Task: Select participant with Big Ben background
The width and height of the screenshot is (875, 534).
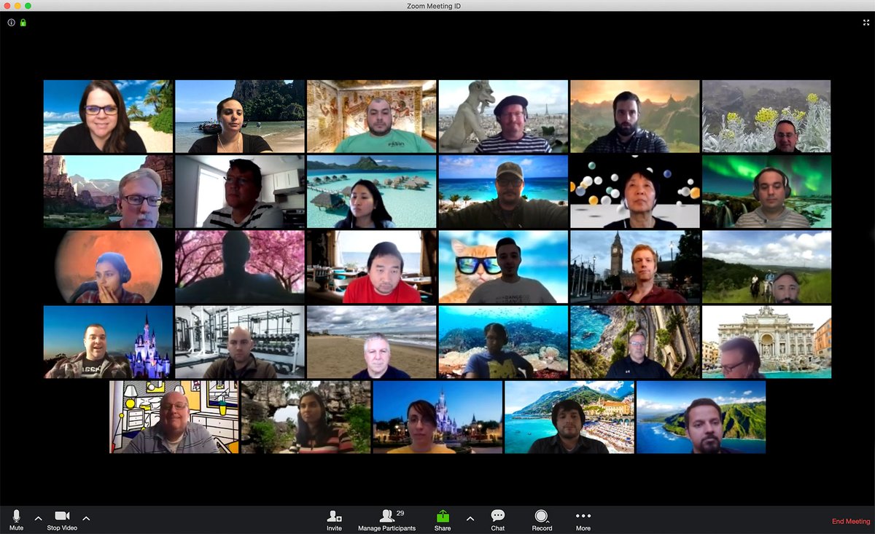Action: tap(635, 267)
